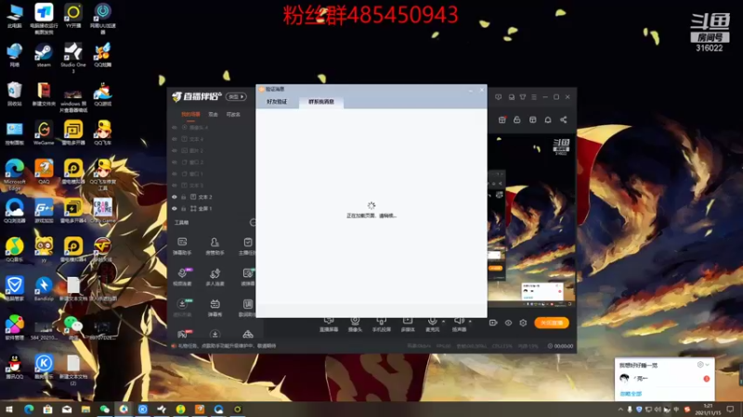Open the Microsoft Edge desktop shortcut
743x417 pixels.
point(15,175)
